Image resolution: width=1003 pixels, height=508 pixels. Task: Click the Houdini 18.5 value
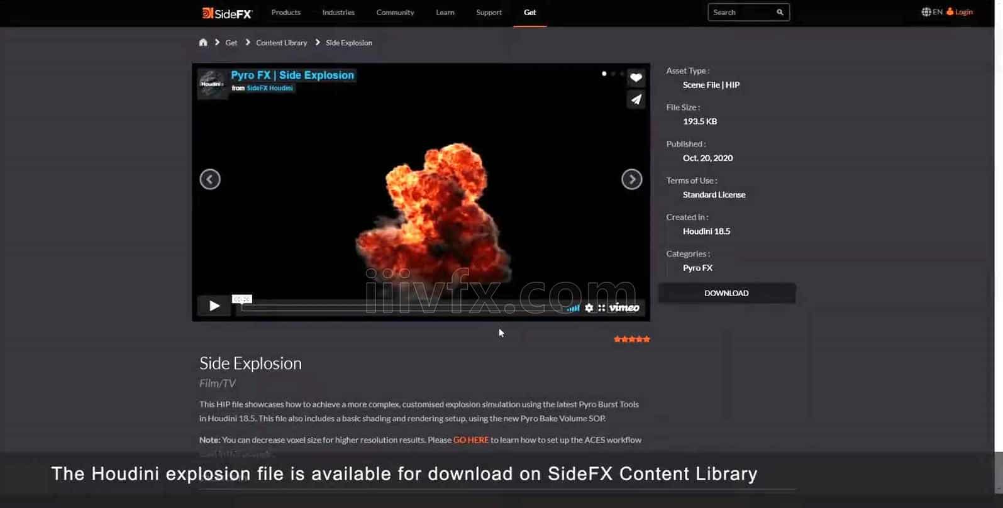(x=706, y=231)
